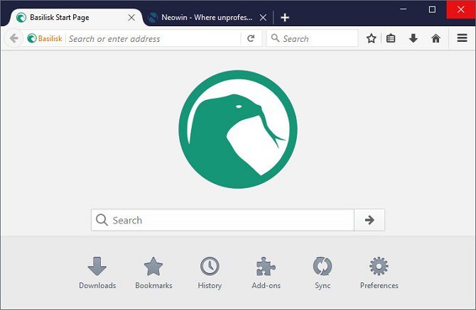Focus the 'Search or enter address' field
Image resolution: width=476 pixels, height=310 pixels.
coord(153,38)
